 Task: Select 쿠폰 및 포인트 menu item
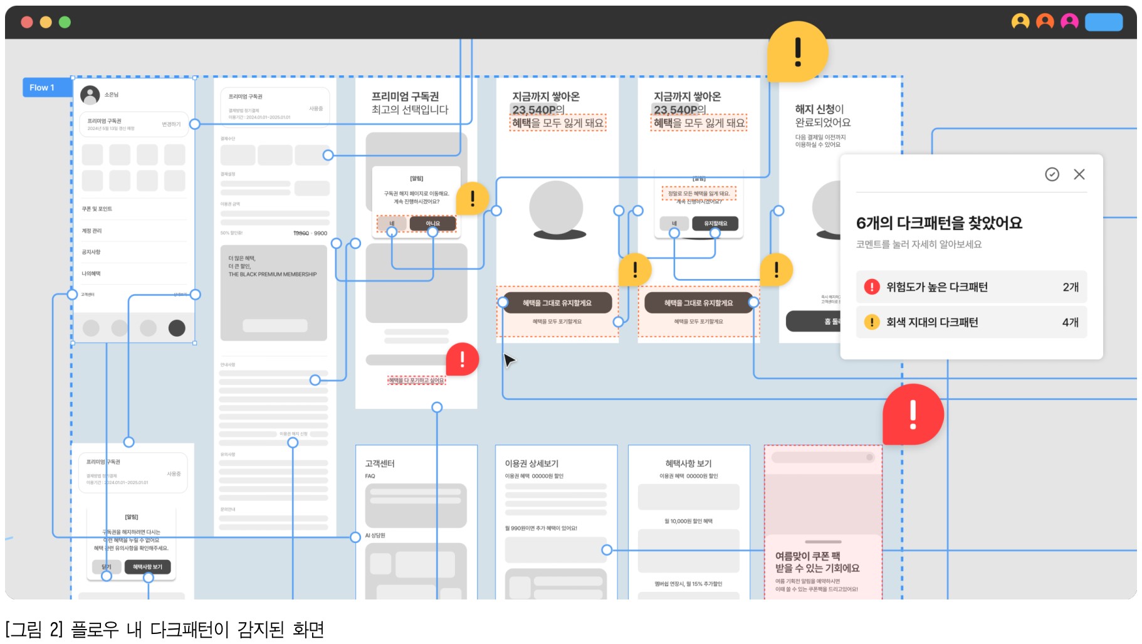(x=97, y=209)
